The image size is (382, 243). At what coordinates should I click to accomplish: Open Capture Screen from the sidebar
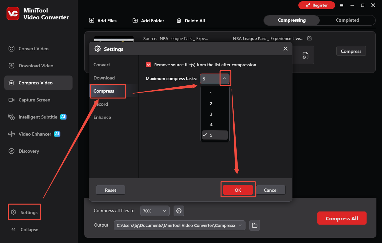pyautogui.click(x=38, y=100)
